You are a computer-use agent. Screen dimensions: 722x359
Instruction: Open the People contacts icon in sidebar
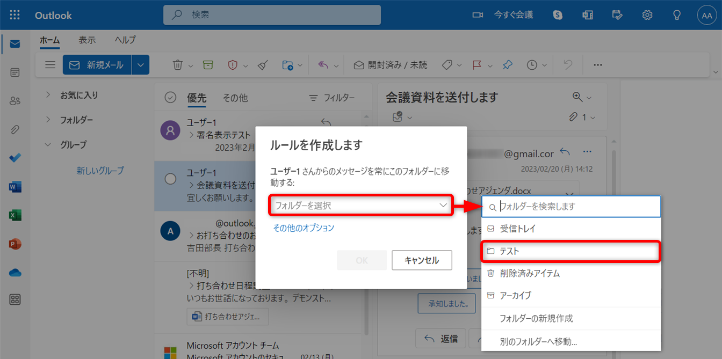[x=15, y=101]
